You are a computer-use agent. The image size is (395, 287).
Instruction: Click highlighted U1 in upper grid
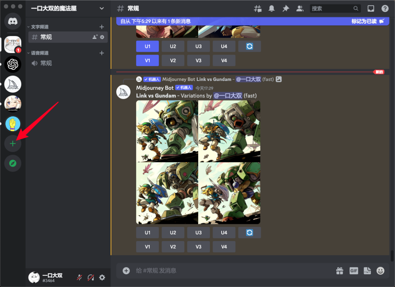pyautogui.click(x=147, y=46)
